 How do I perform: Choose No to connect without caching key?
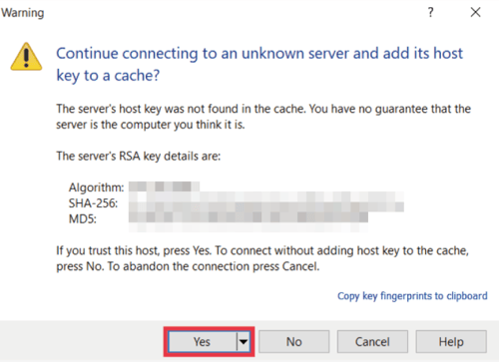tap(294, 342)
